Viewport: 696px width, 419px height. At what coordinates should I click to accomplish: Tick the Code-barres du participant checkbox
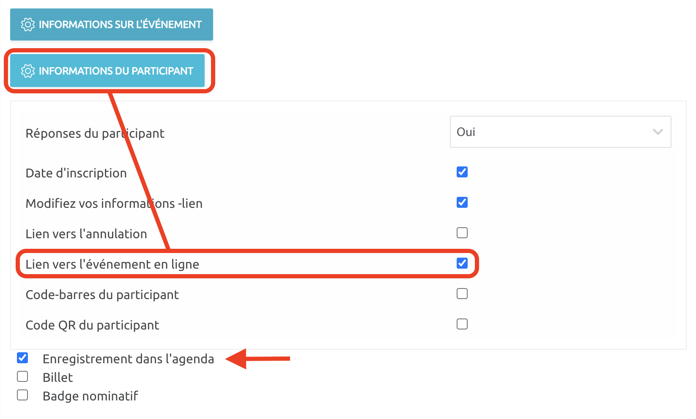462,294
